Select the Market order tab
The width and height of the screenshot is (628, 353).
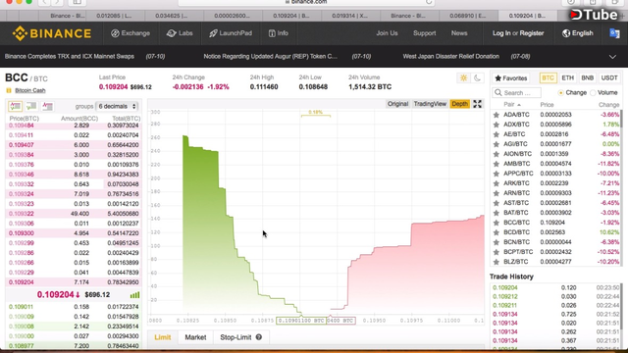pos(195,337)
